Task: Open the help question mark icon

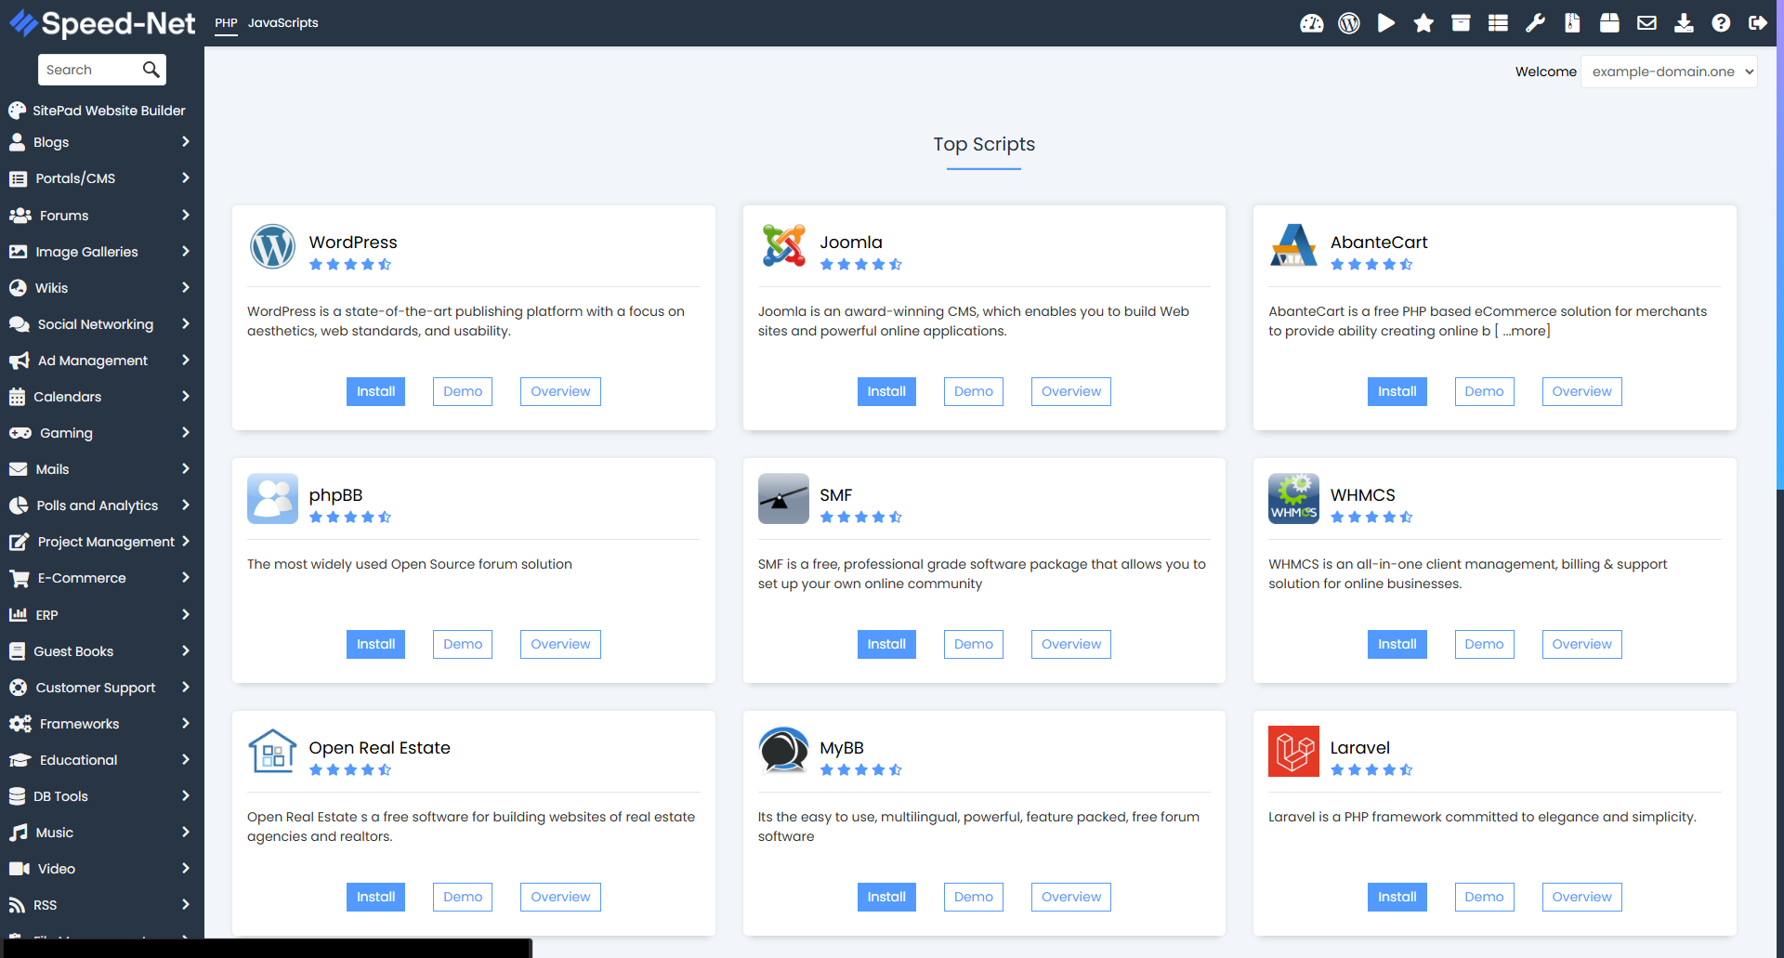Action: (x=1721, y=23)
